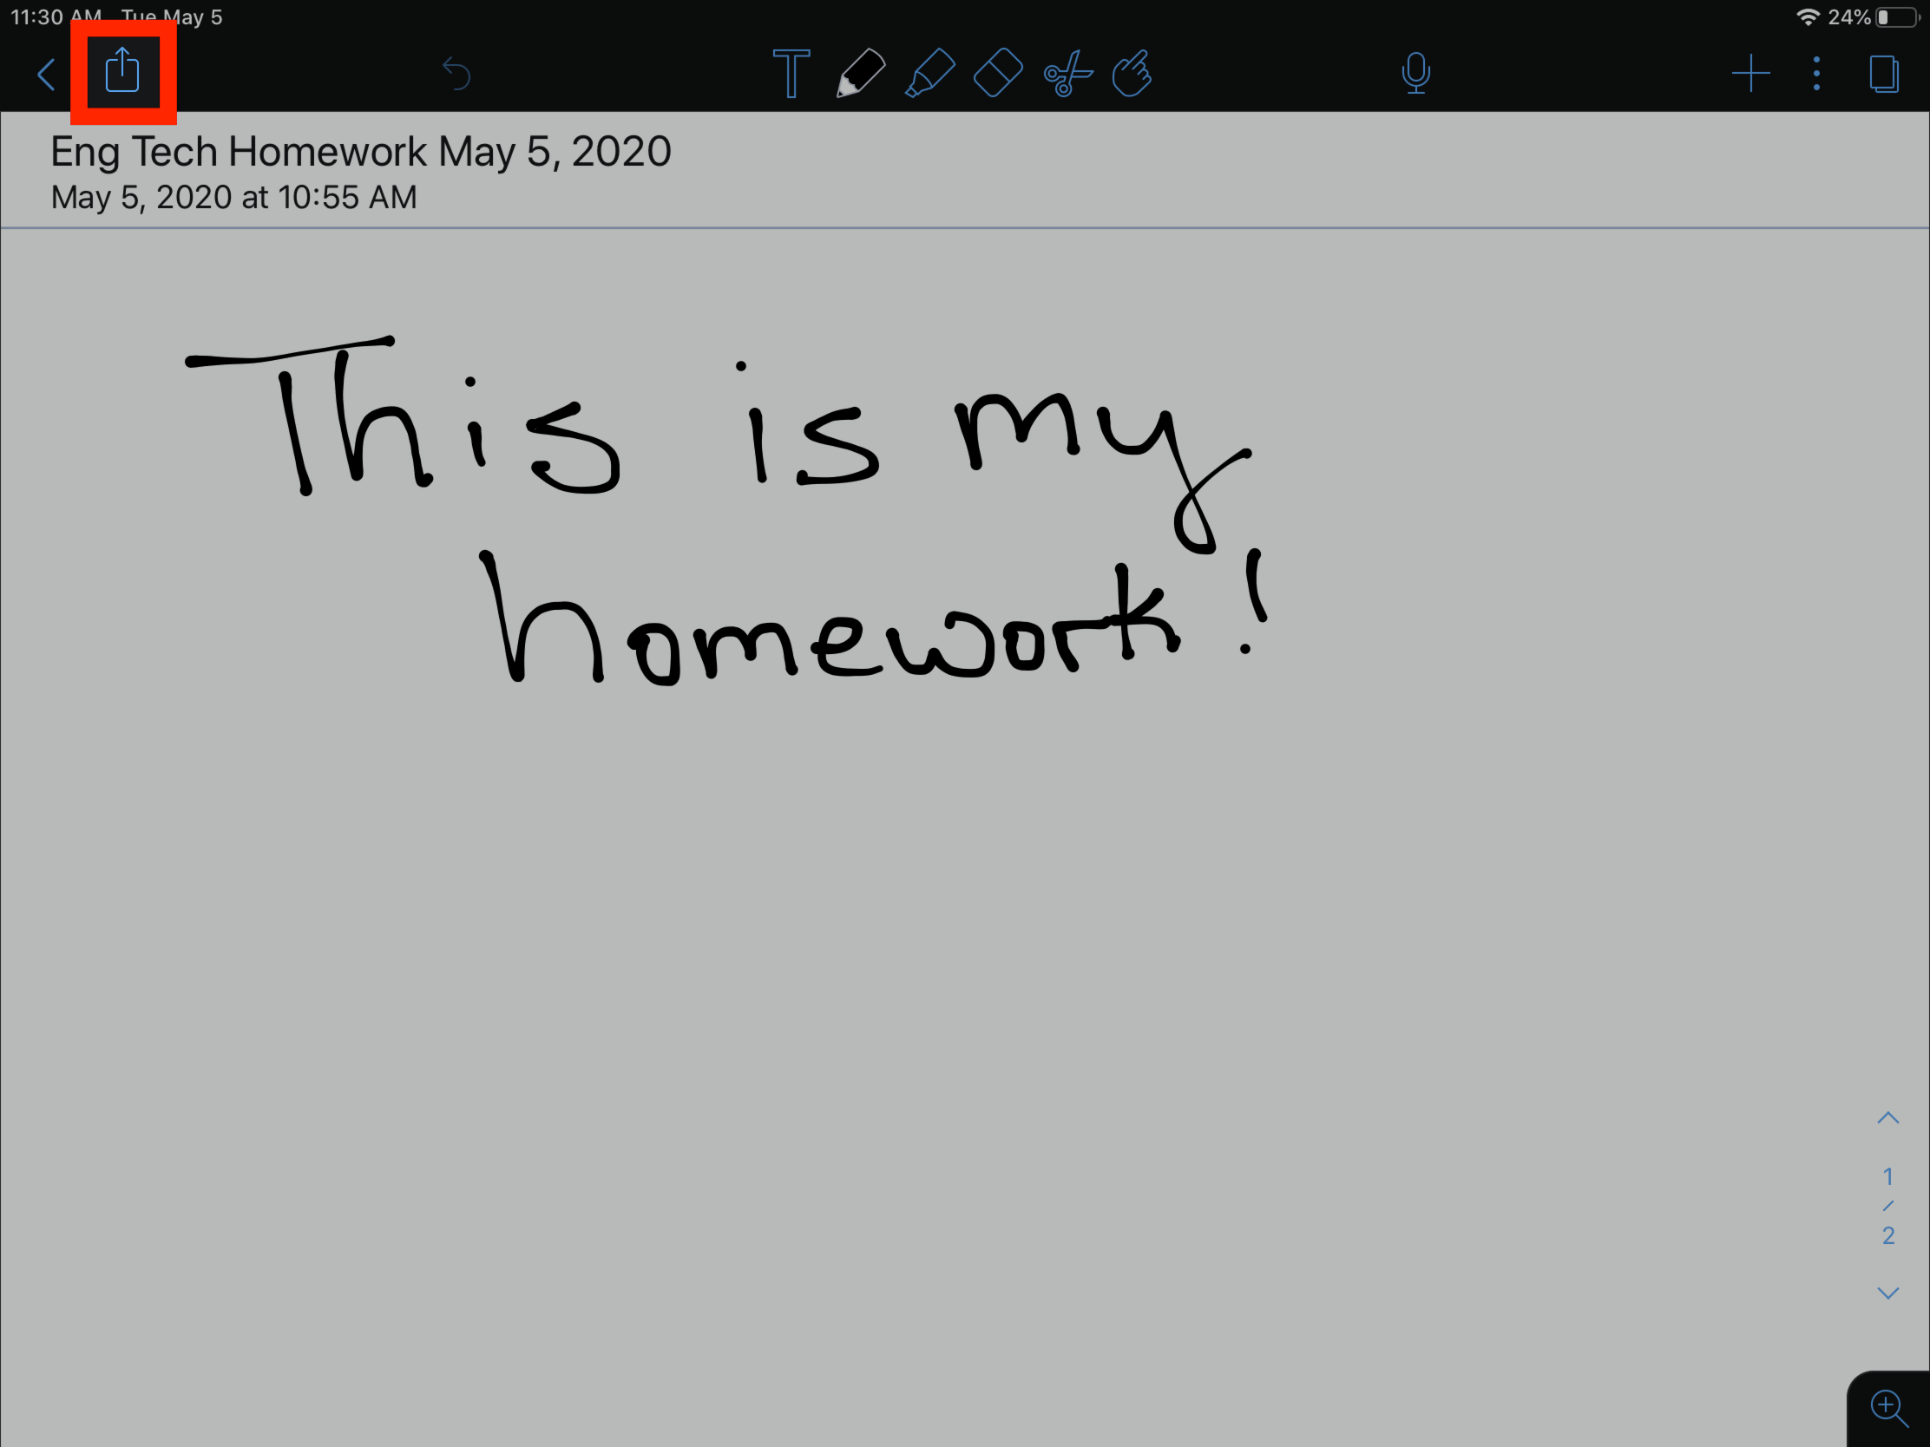The width and height of the screenshot is (1930, 1447).
Task: Check the battery indicator in the status bar
Action: coord(1897,17)
